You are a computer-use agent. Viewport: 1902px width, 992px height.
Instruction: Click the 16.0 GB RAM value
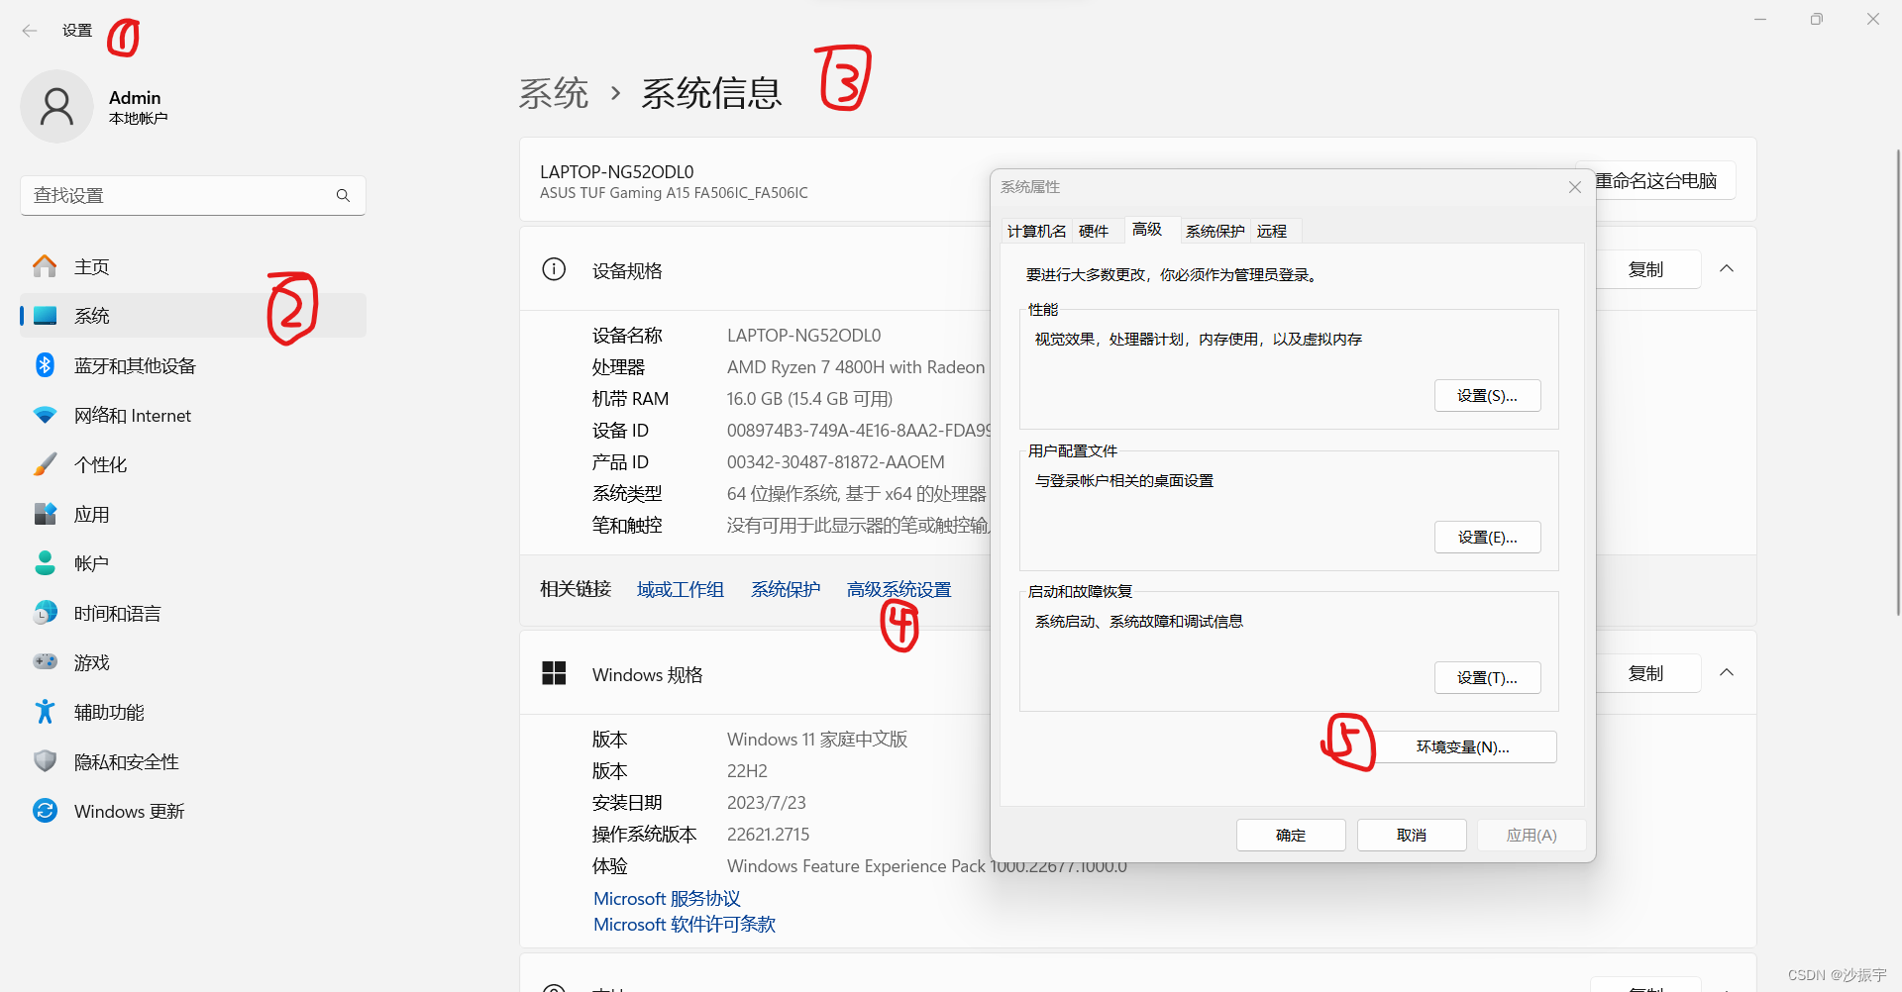[x=809, y=399]
